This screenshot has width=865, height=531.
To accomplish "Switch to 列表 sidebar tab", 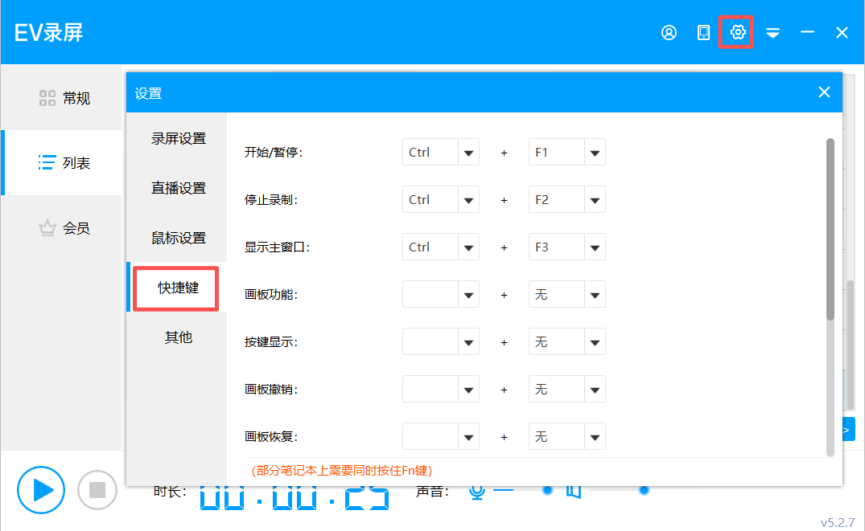I will pyautogui.click(x=61, y=163).
